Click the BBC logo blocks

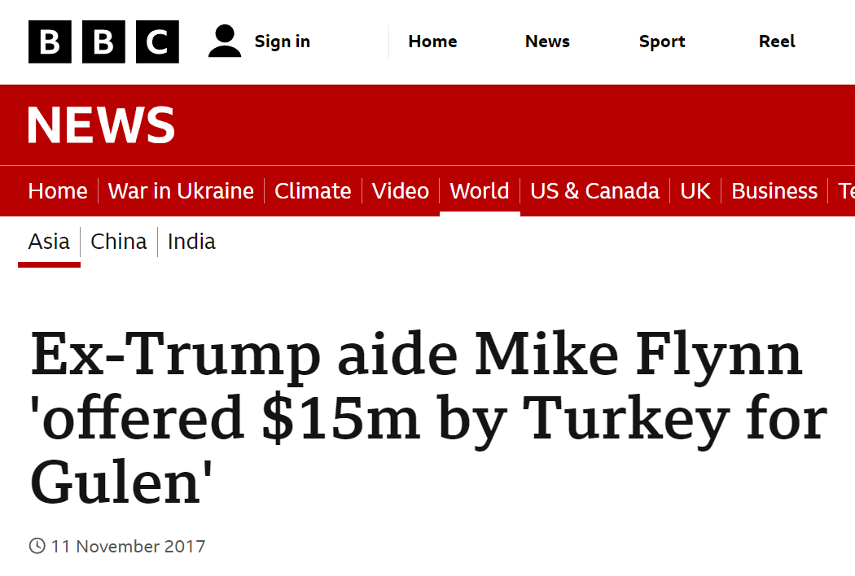click(x=103, y=42)
